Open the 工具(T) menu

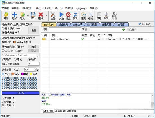coord(37,8)
